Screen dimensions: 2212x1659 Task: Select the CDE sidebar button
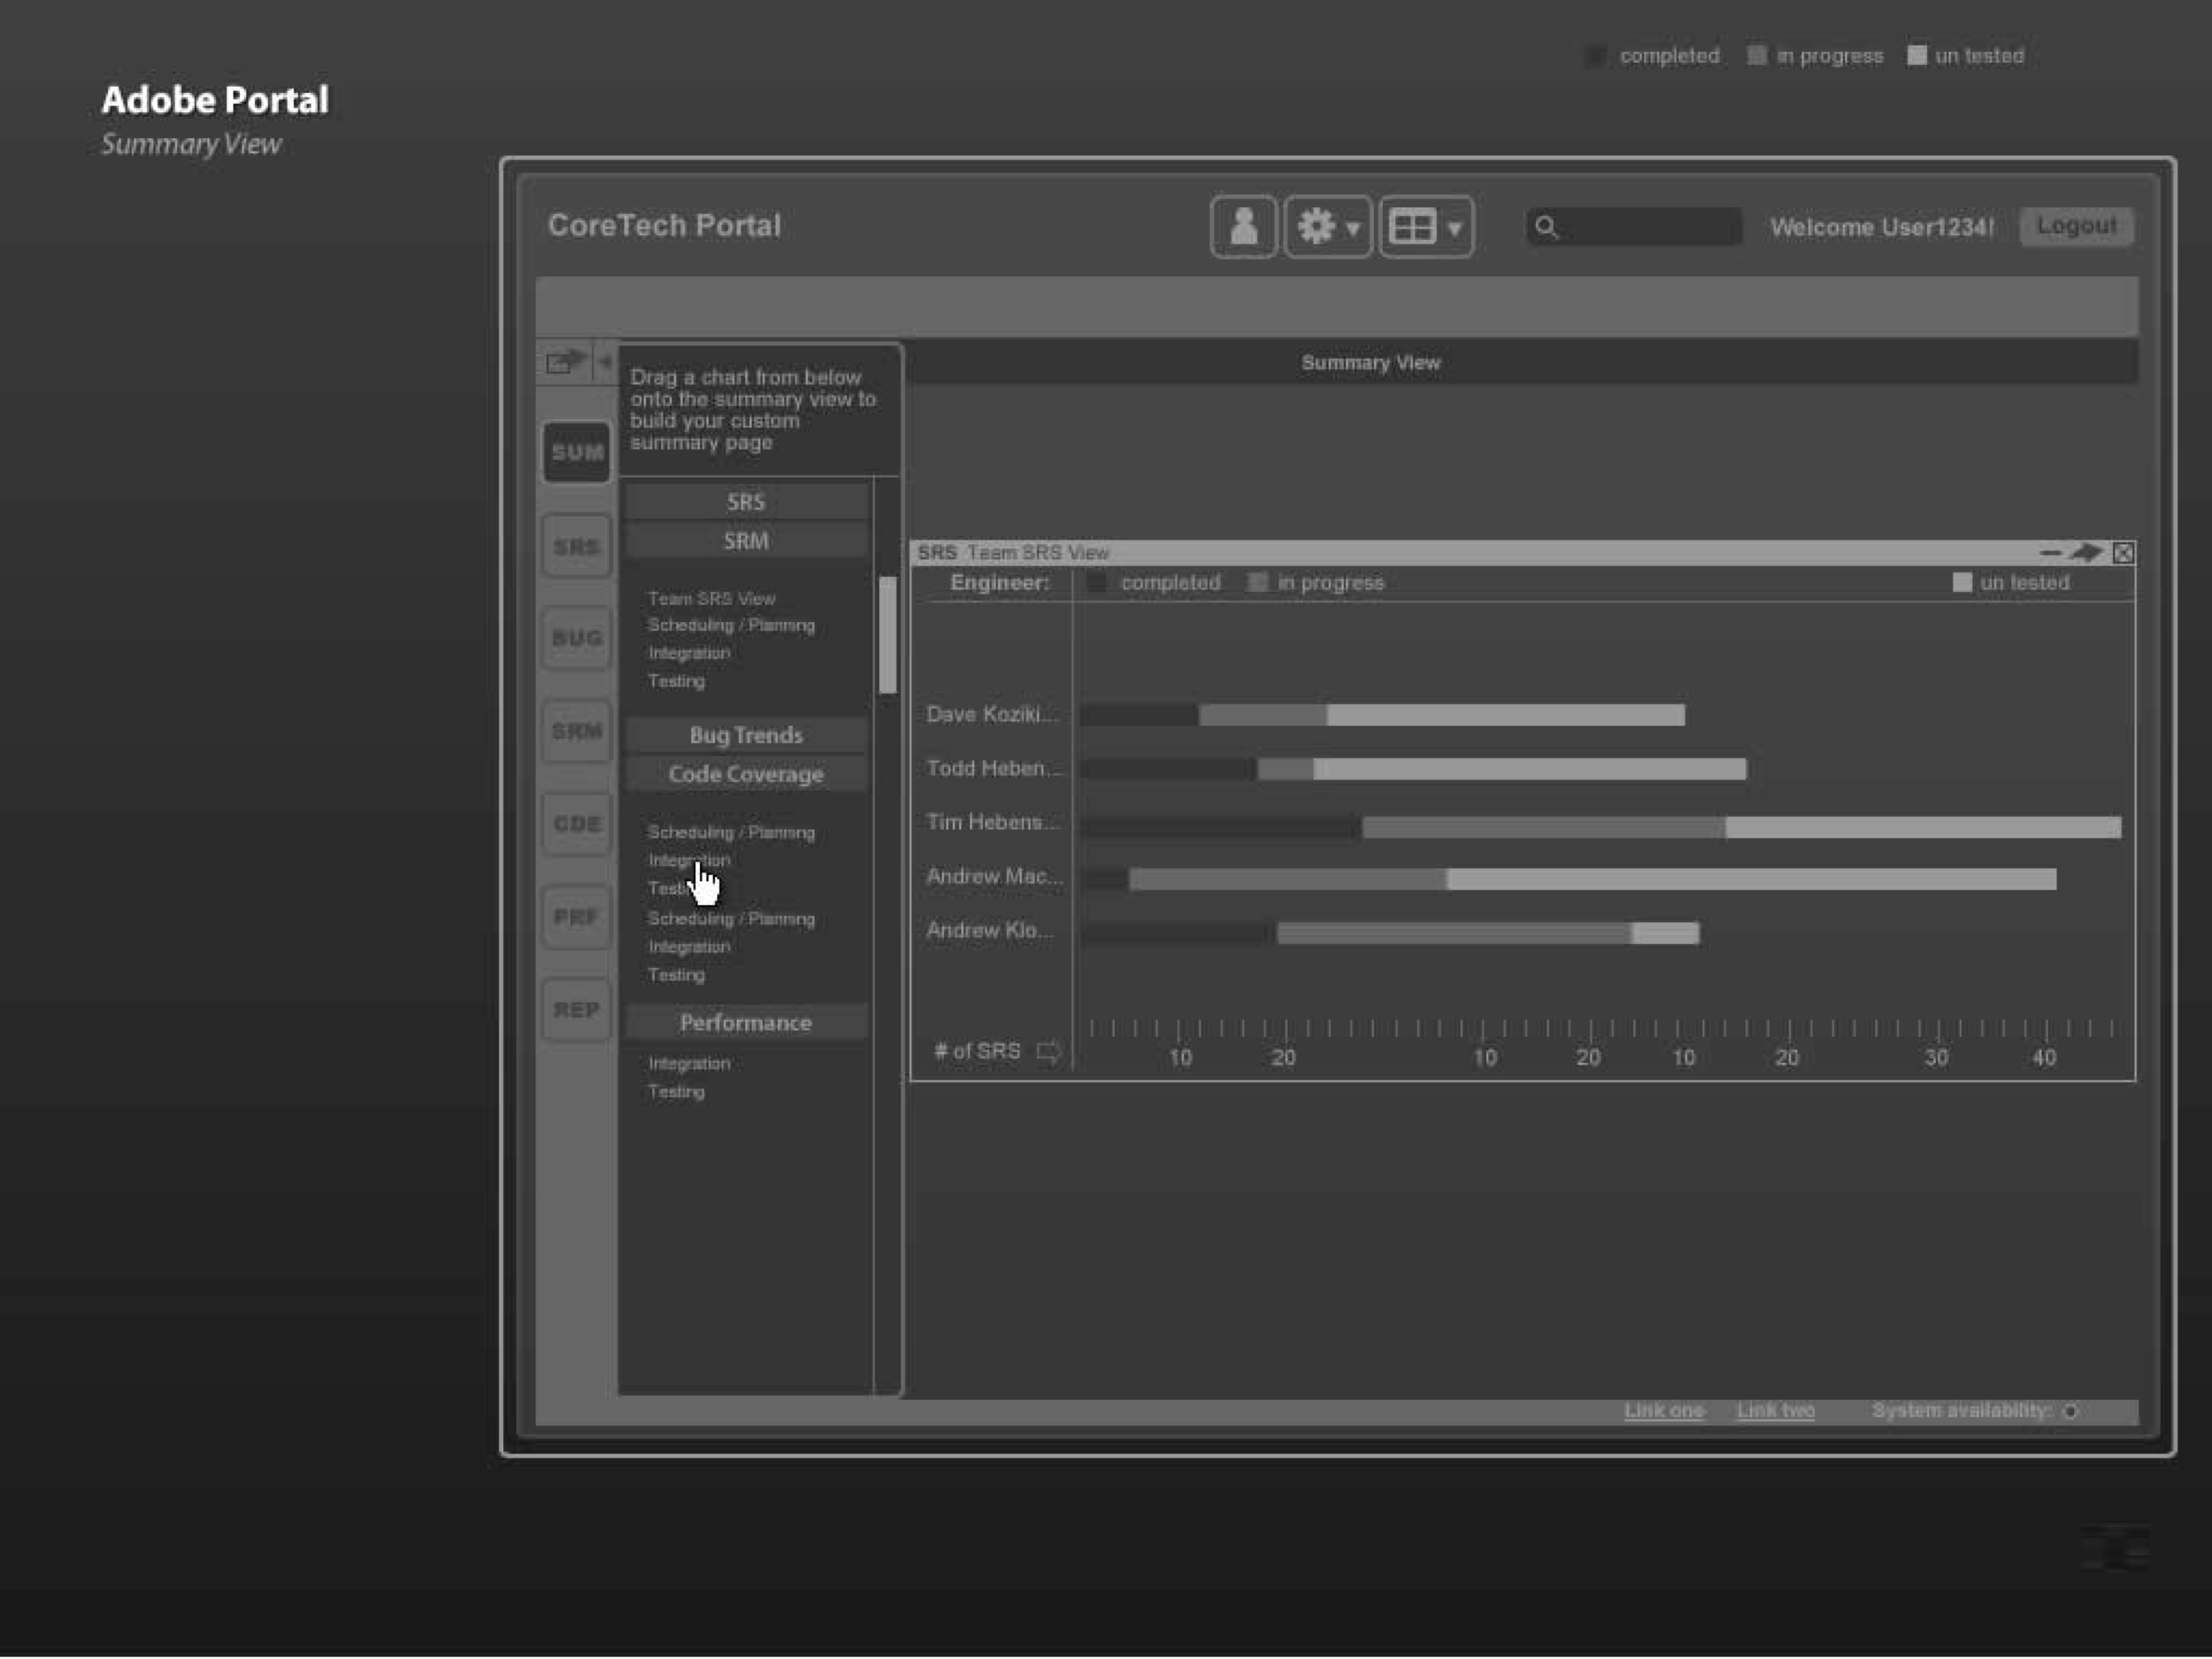pyautogui.click(x=577, y=824)
